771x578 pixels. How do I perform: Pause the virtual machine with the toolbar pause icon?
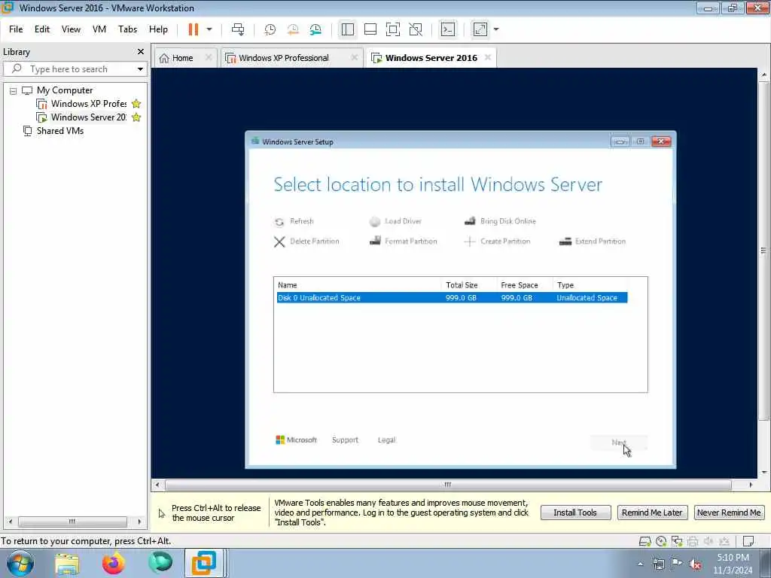click(x=194, y=29)
